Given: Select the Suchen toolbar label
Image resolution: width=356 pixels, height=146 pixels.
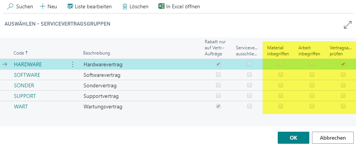Looking at the screenshot, I should [x=24, y=6].
